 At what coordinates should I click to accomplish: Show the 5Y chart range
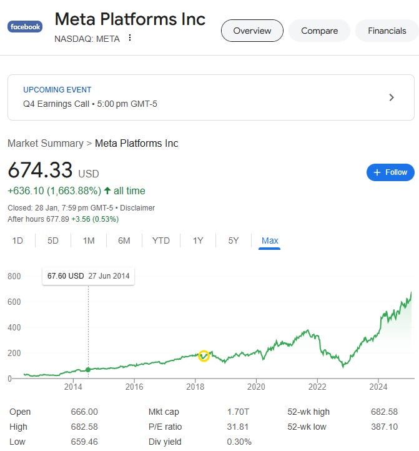point(233,240)
